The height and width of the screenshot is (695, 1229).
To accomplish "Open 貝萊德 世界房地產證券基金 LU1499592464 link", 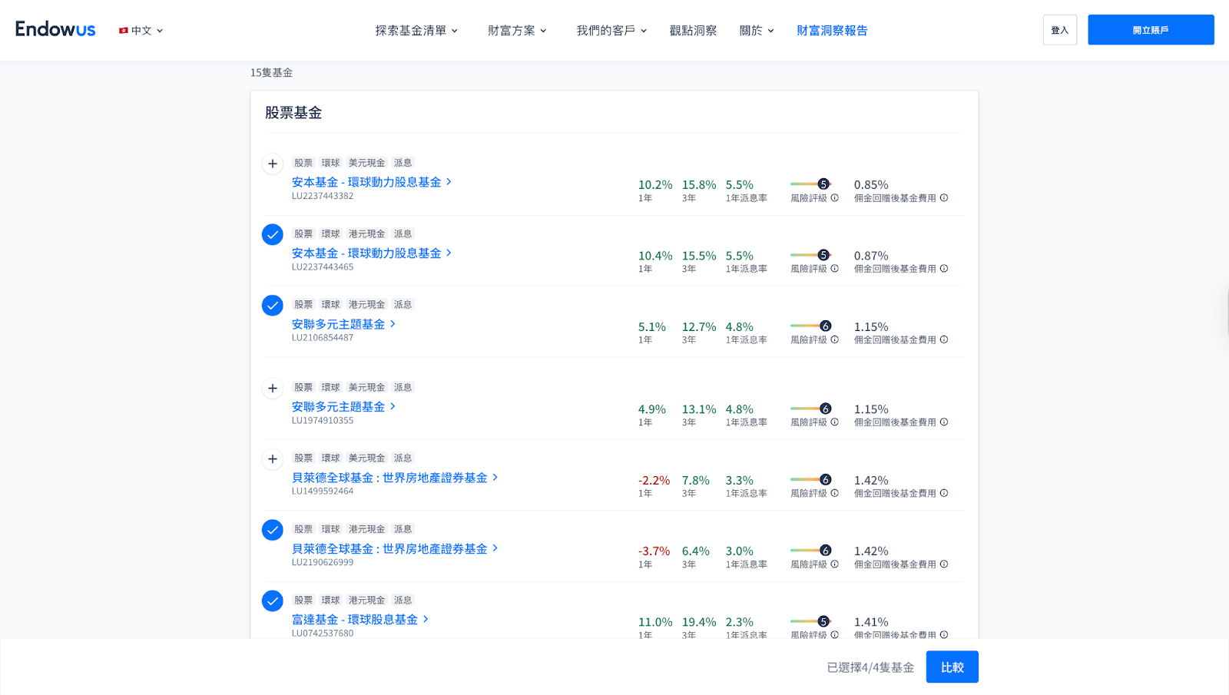I will [x=395, y=478].
